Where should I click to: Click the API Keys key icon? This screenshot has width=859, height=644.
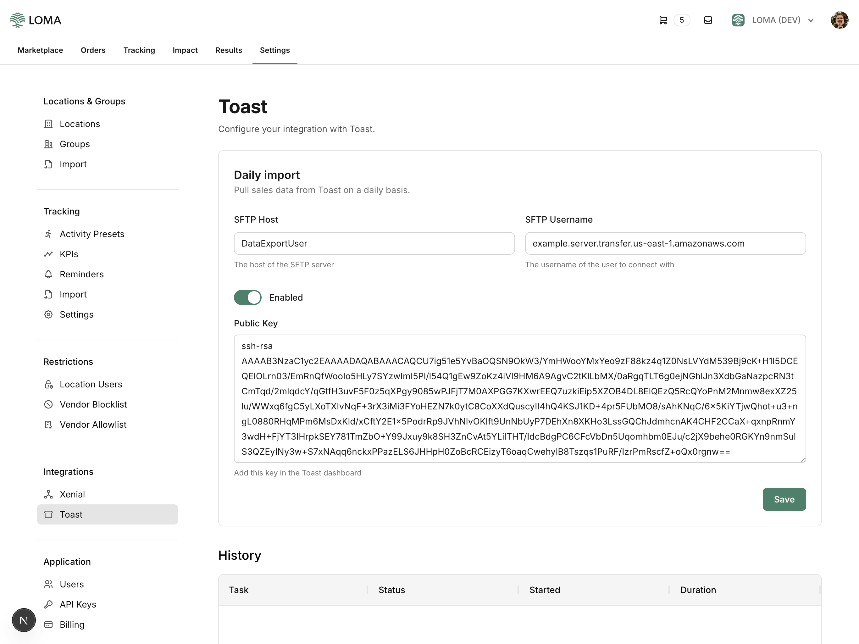(48, 604)
